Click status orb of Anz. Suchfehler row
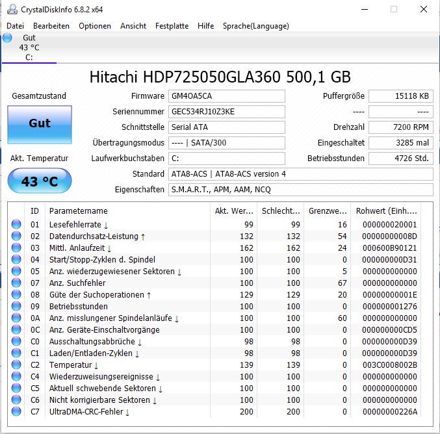This screenshot has width=440, height=434. pos(16,283)
